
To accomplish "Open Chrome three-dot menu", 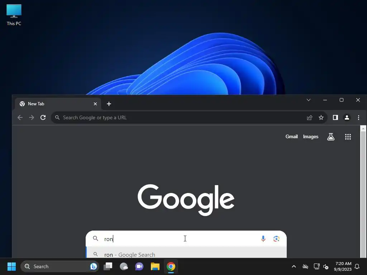I will (x=358, y=117).
